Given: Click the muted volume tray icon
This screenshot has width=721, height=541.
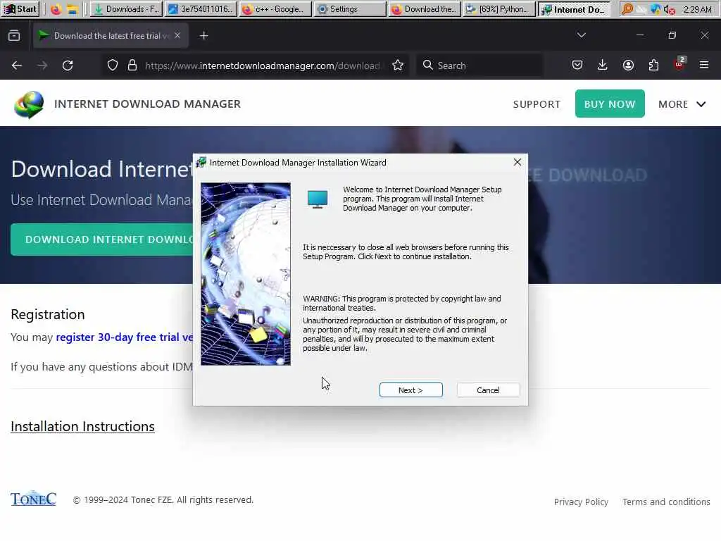Looking at the screenshot, I should pyautogui.click(x=669, y=9).
